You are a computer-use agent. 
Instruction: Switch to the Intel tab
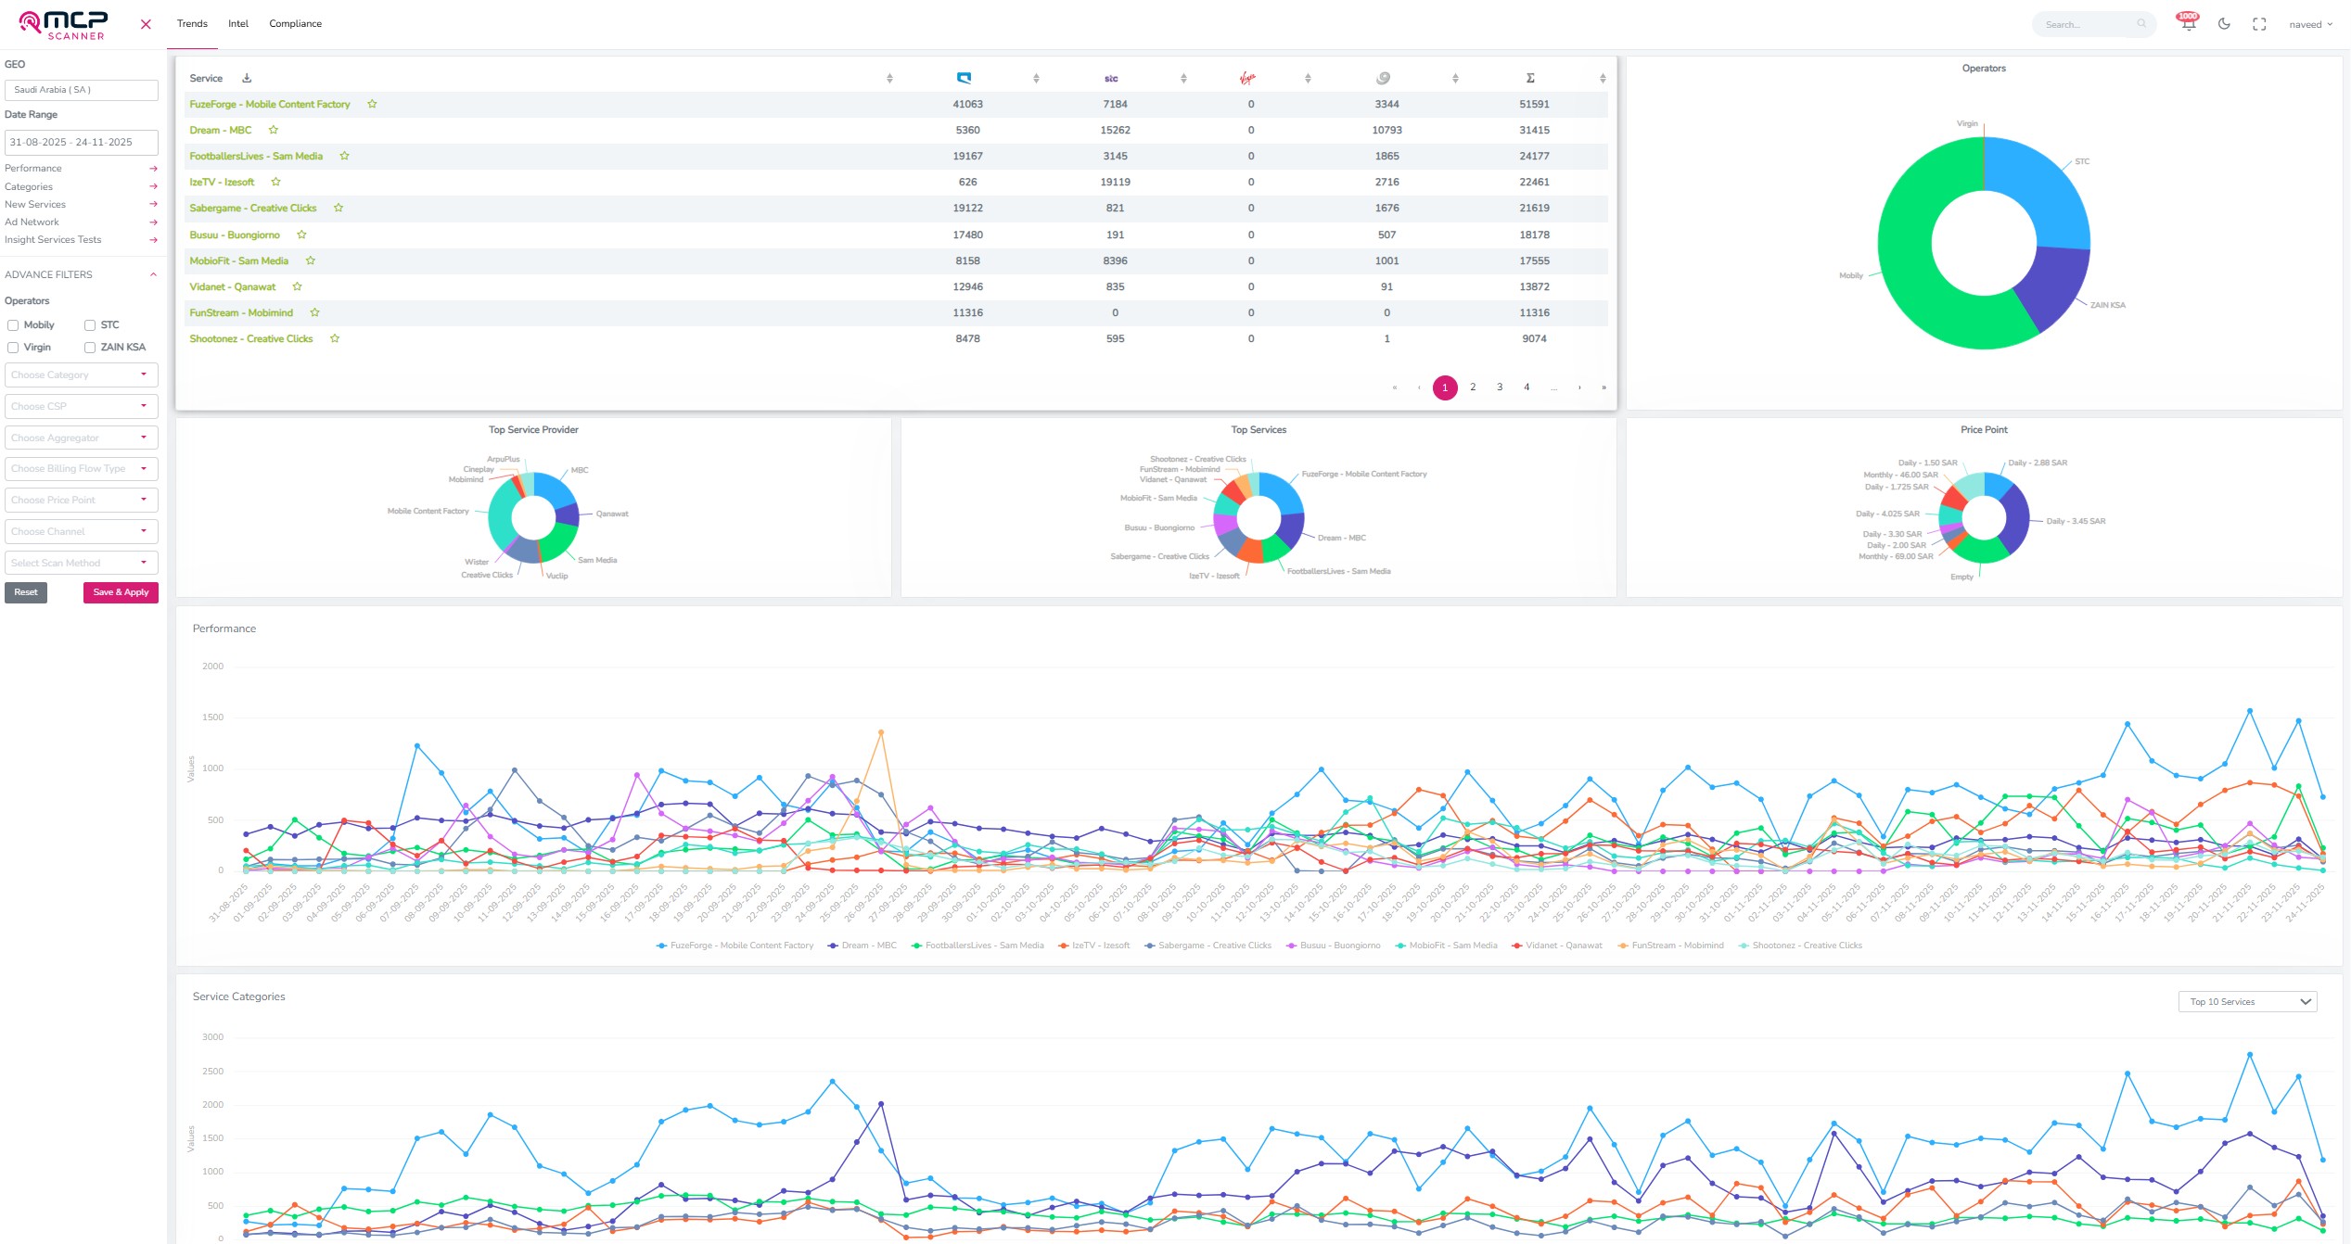tap(238, 24)
